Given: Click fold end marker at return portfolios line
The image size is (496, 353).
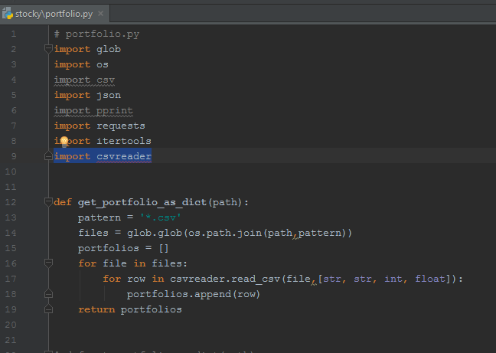Looking at the screenshot, I should point(49,309).
